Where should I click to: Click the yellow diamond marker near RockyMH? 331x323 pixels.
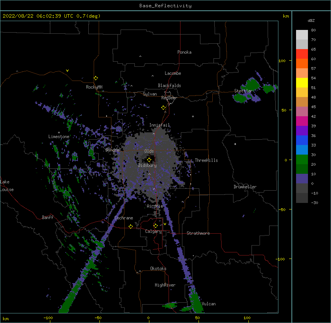tap(96, 78)
